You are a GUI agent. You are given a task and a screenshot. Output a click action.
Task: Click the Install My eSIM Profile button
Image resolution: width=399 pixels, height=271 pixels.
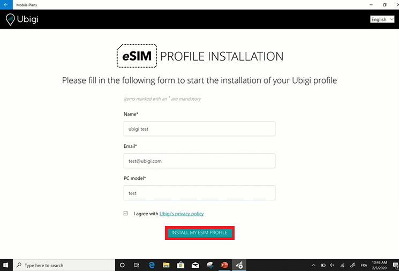click(199, 232)
